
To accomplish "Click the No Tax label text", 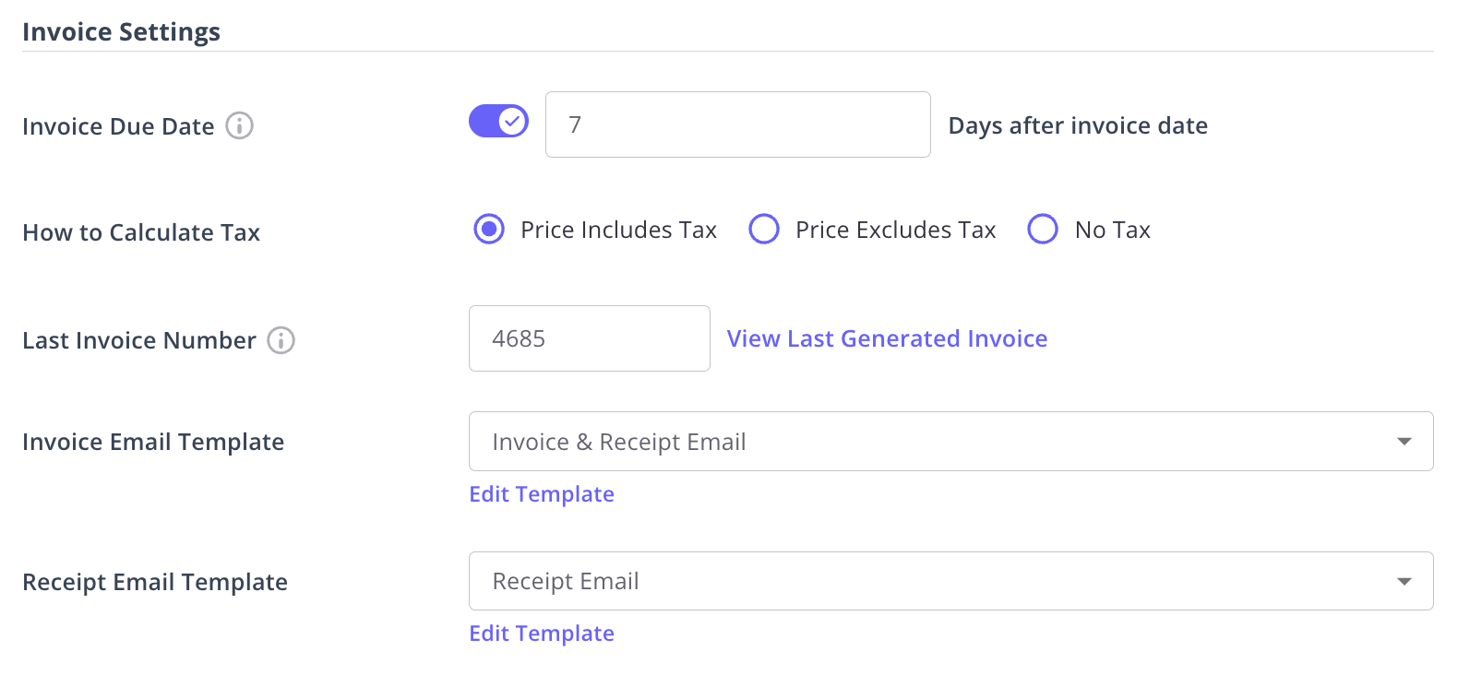I will (x=1112, y=230).
